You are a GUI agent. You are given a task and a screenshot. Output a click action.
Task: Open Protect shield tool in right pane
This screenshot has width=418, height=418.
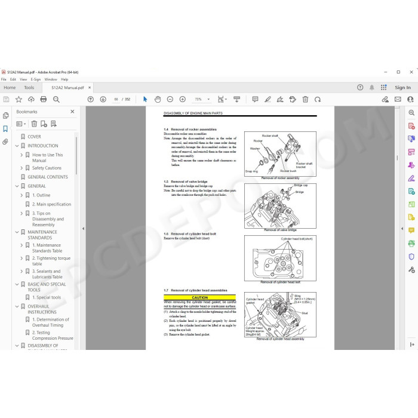(x=411, y=256)
